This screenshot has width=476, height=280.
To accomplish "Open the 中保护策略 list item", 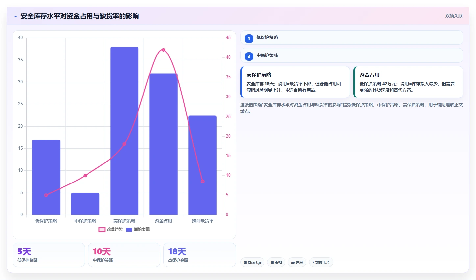I will pyautogui.click(x=352, y=55).
